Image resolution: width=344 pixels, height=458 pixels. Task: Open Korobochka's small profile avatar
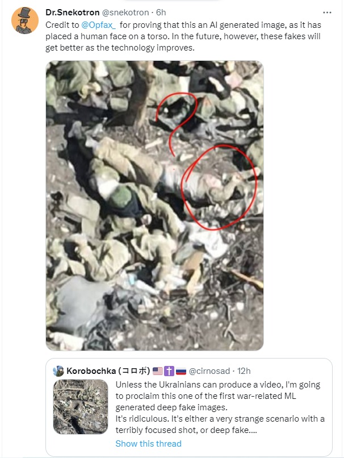(58, 371)
